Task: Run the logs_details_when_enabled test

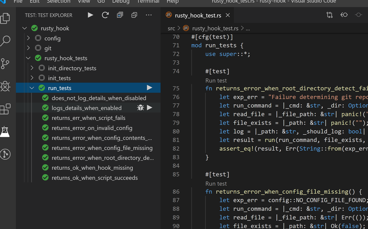Action: 150,107
